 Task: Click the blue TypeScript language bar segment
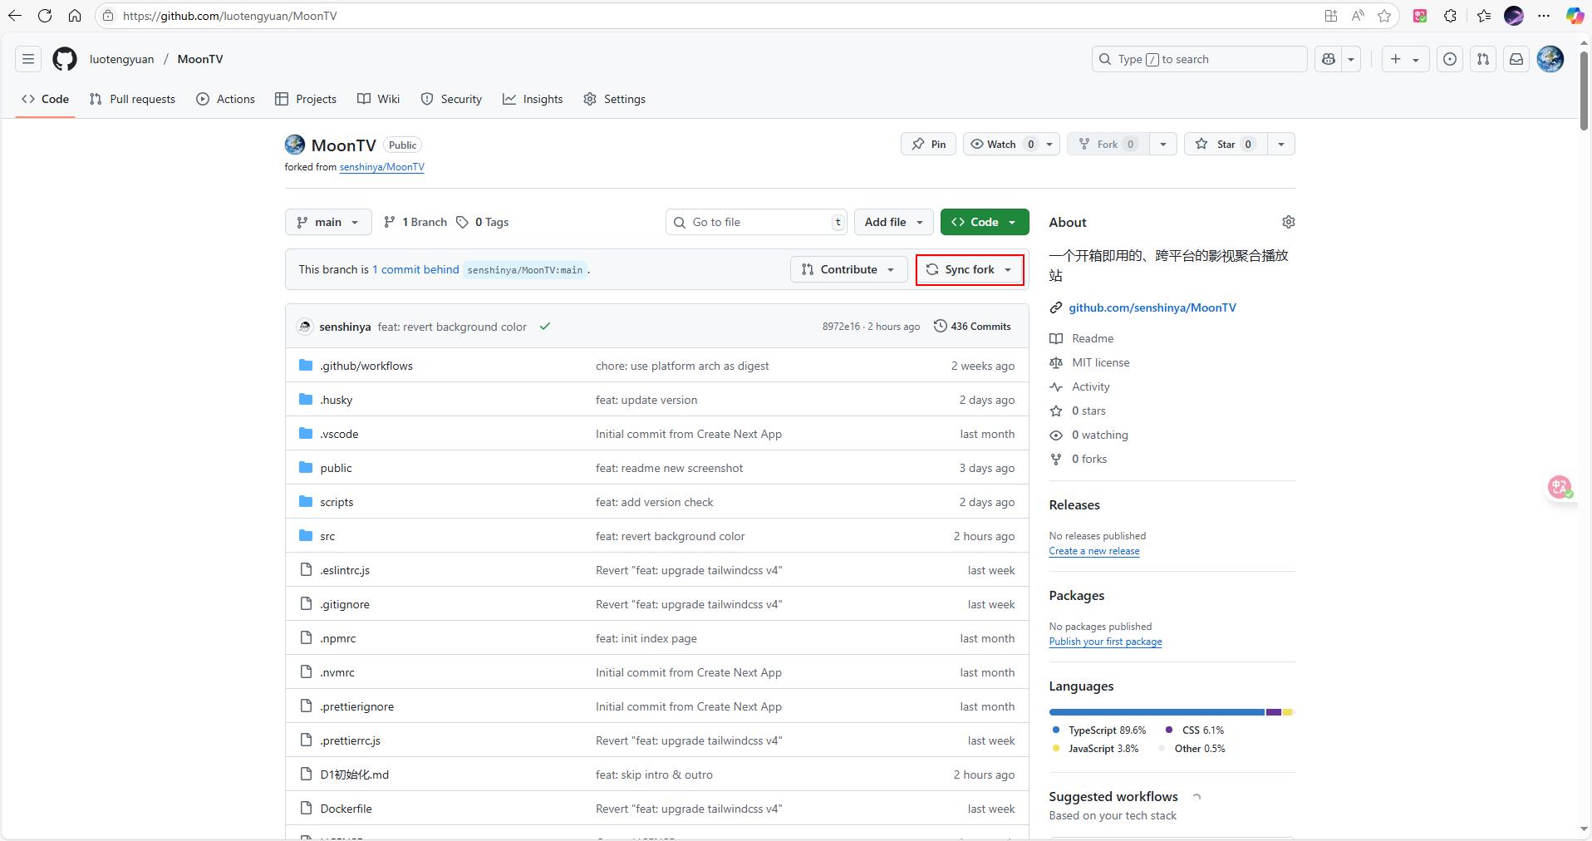pyautogui.click(x=1157, y=712)
